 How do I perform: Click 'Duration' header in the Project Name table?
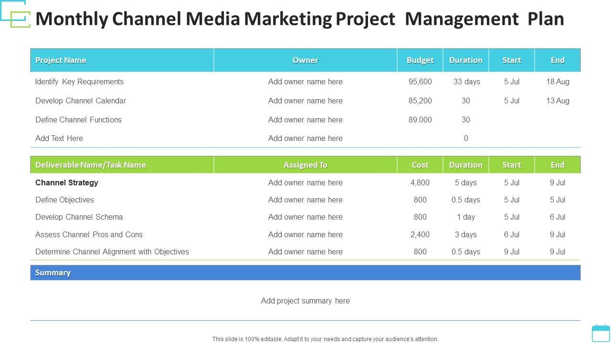[466, 60]
